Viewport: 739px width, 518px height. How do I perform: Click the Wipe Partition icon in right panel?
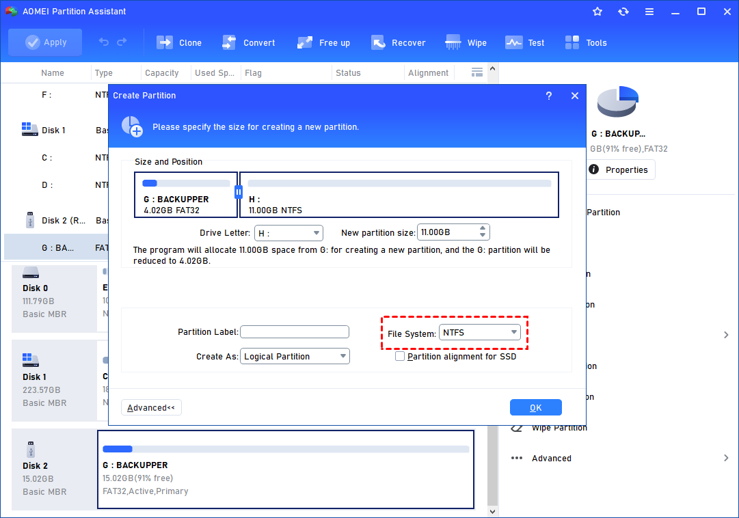click(517, 428)
